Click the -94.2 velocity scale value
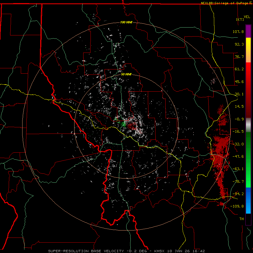Viewport: 253px width, 253px height. 238,194
